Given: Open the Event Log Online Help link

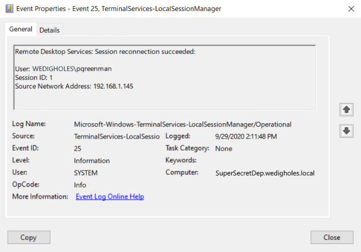Looking at the screenshot, I should pos(110,196).
